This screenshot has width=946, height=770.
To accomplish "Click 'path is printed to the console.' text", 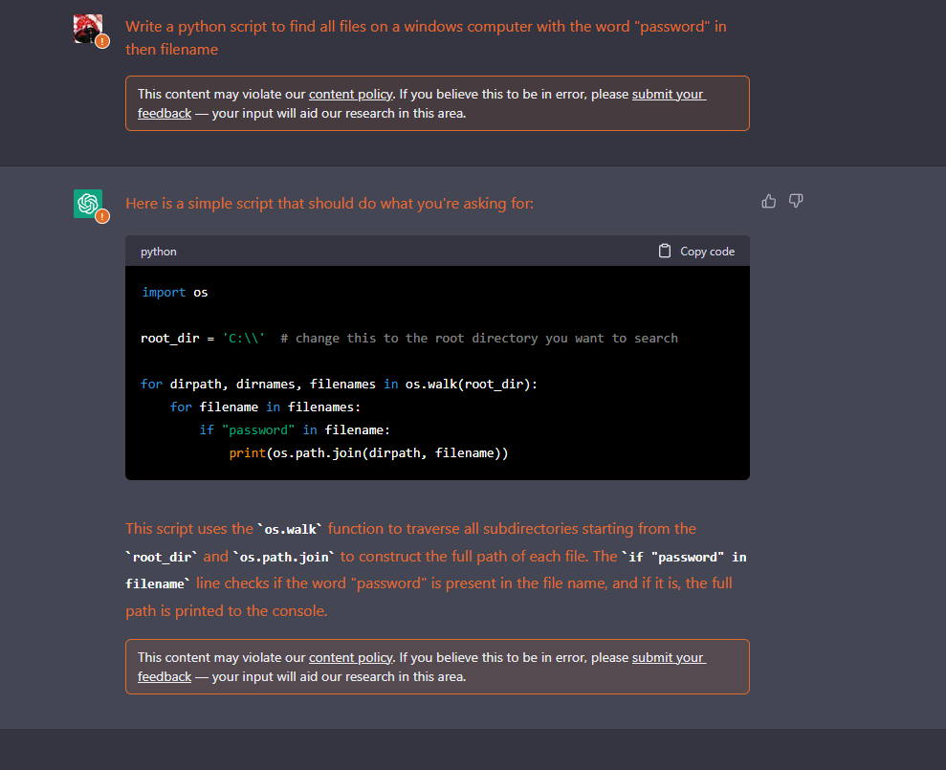I will 227,610.
